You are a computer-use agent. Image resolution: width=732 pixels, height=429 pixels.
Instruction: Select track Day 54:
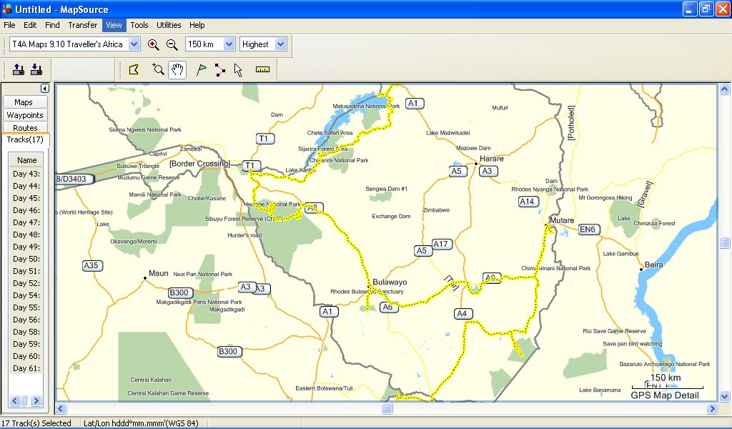pos(26,295)
